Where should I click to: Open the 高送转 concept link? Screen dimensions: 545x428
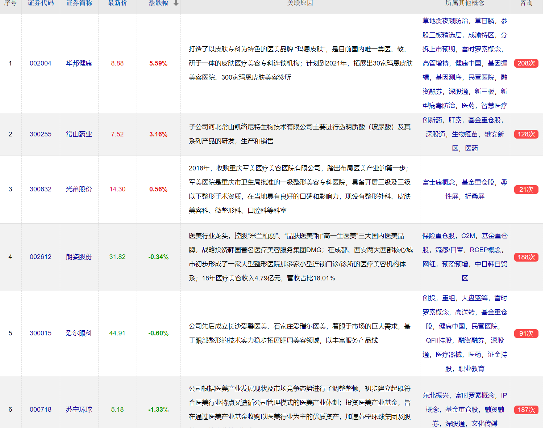coord(465,312)
